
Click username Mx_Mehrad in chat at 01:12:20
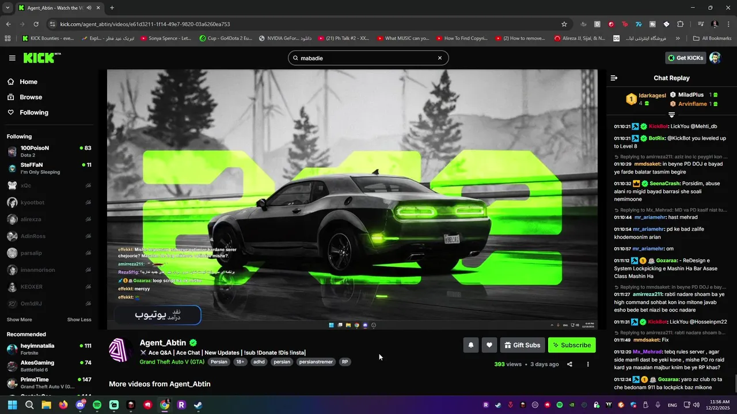(x=647, y=351)
